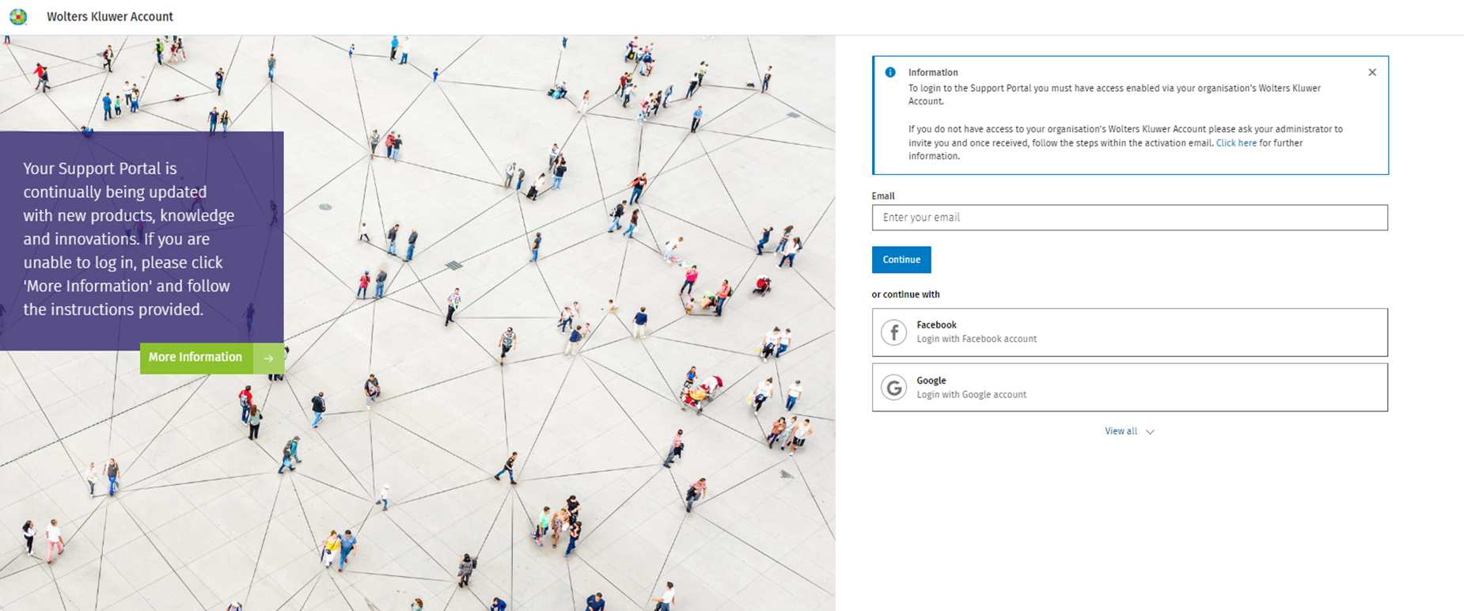Screen dimensions: 1464x611
Task: Open the More Information button
Action: (212, 359)
